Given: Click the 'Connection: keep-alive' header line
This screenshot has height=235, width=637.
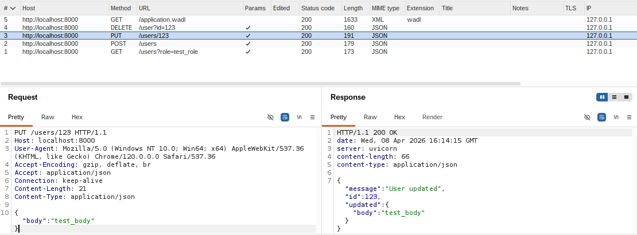Looking at the screenshot, I should tap(59, 181).
